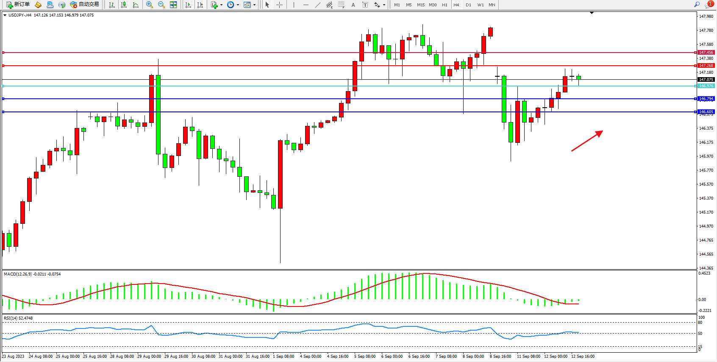This screenshot has width=717, height=362.
Task: Click the chart shift marker triangle at top
Action: [592, 13]
